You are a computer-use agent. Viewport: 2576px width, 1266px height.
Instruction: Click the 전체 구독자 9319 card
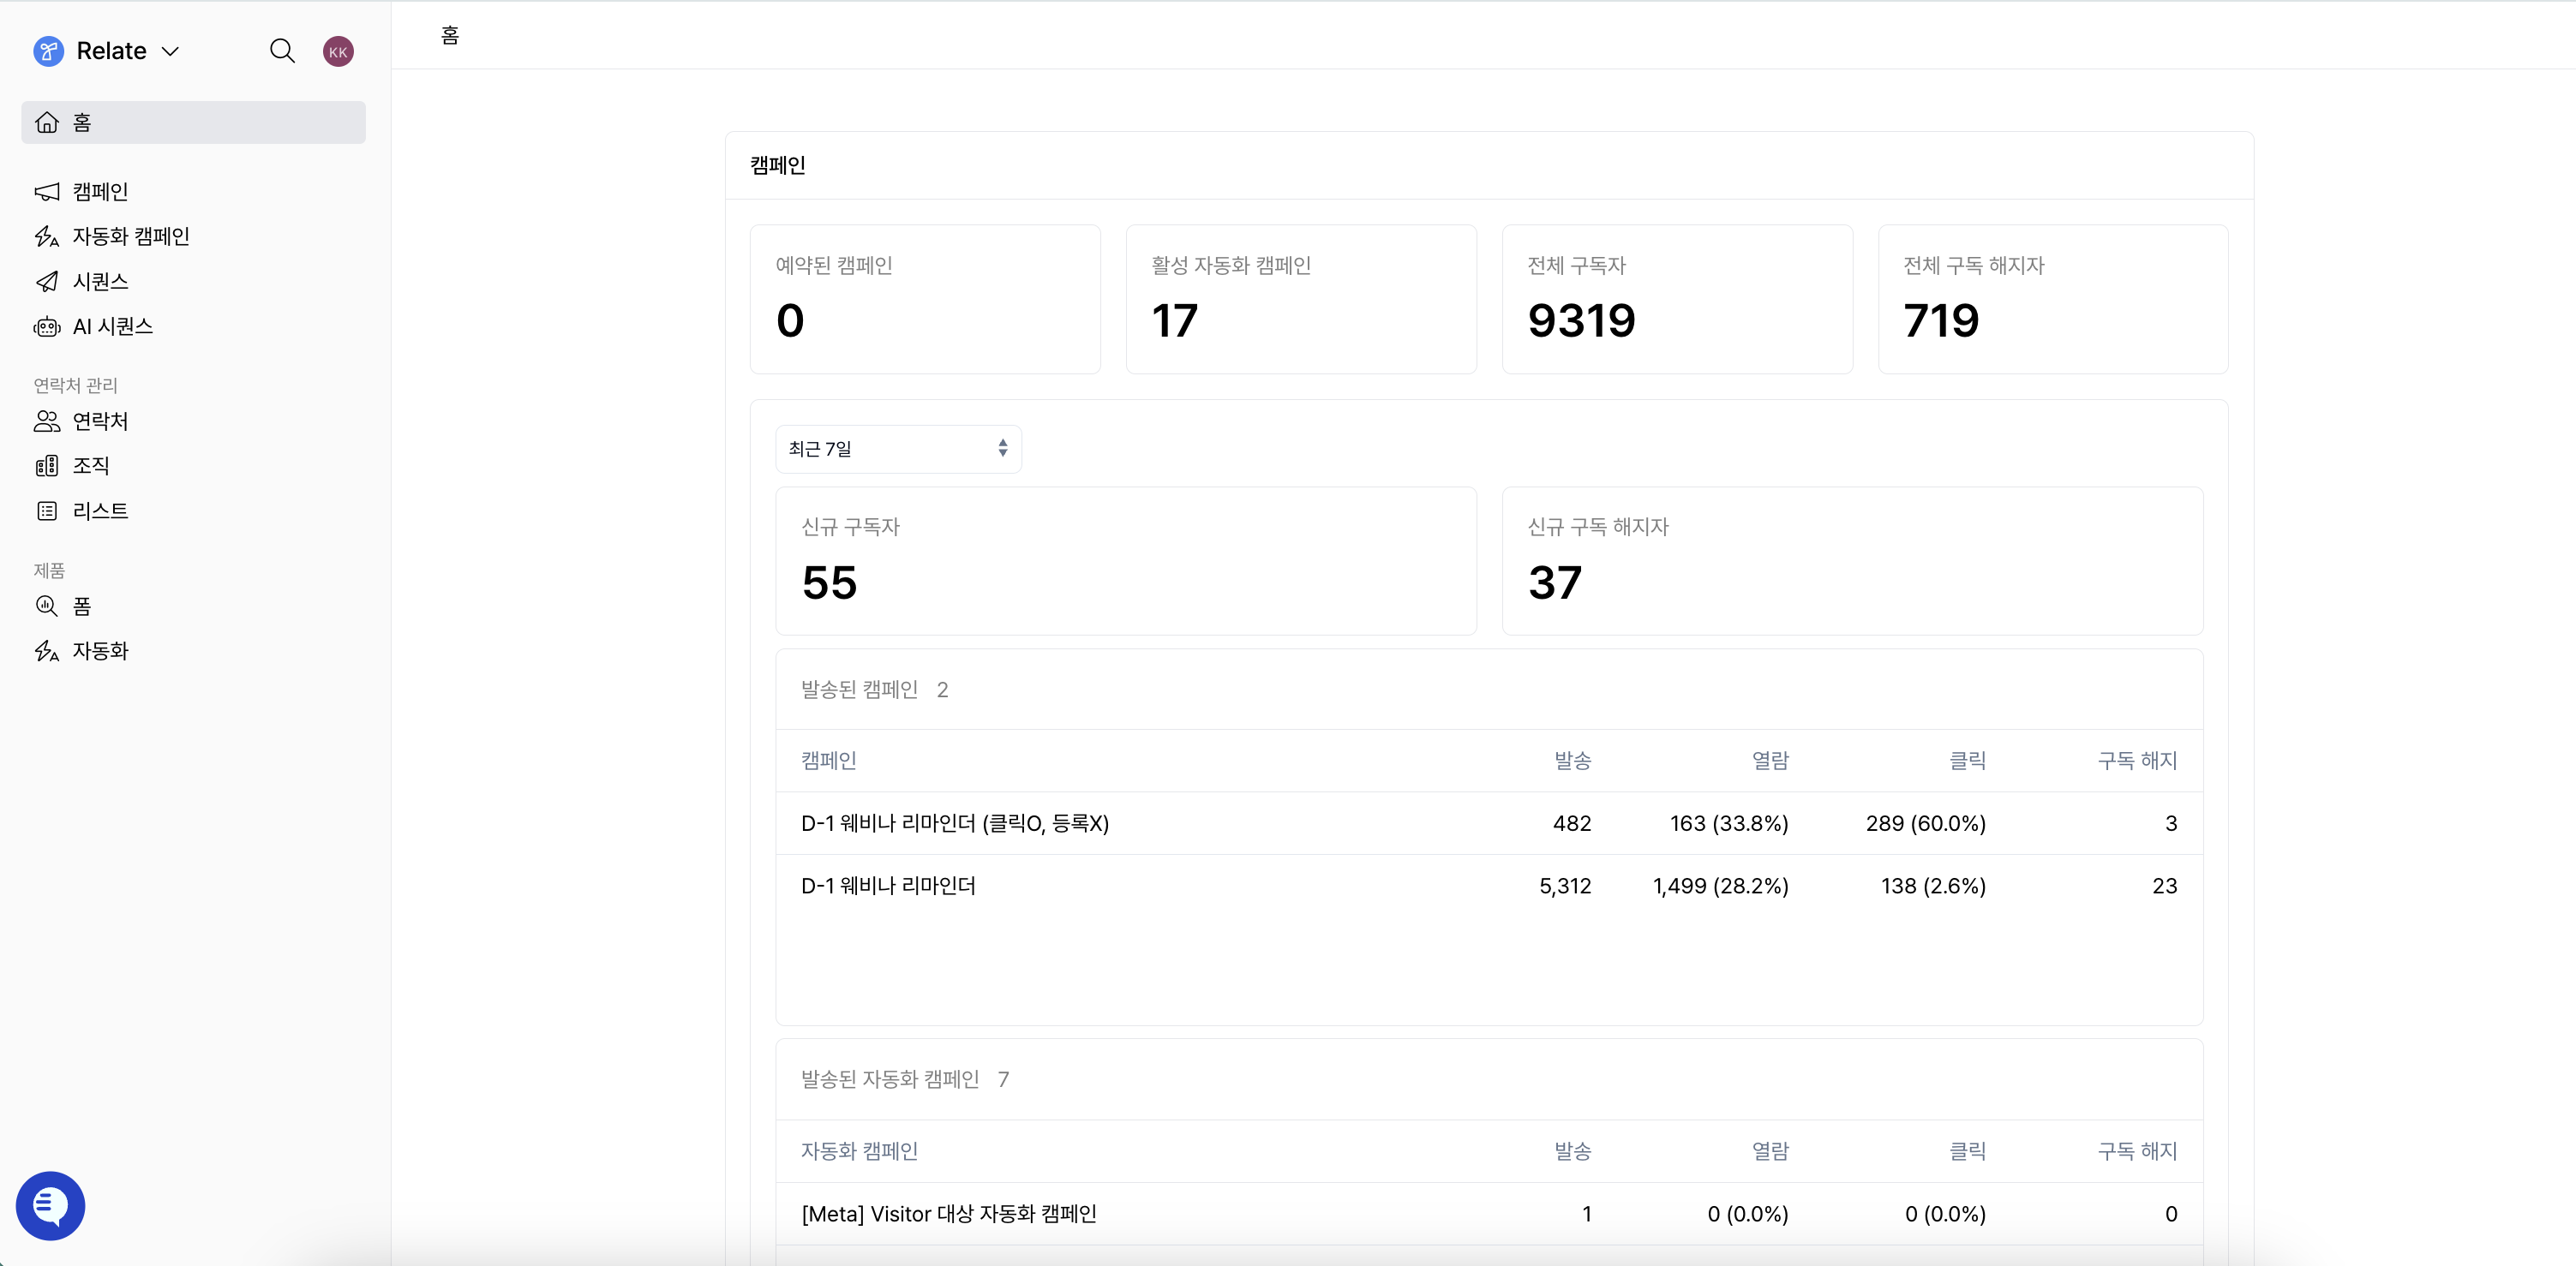click(x=1676, y=299)
